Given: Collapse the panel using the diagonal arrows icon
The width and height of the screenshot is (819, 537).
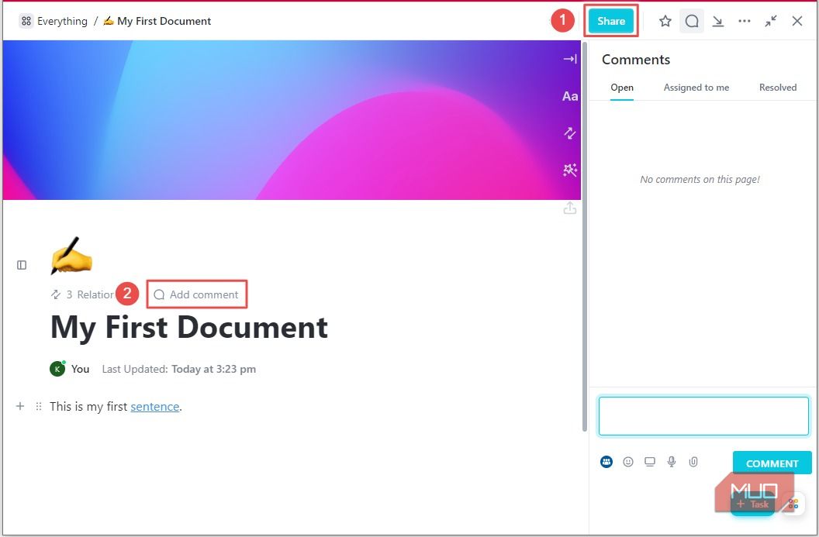Looking at the screenshot, I should pyautogui.click(x=770, y=21).
